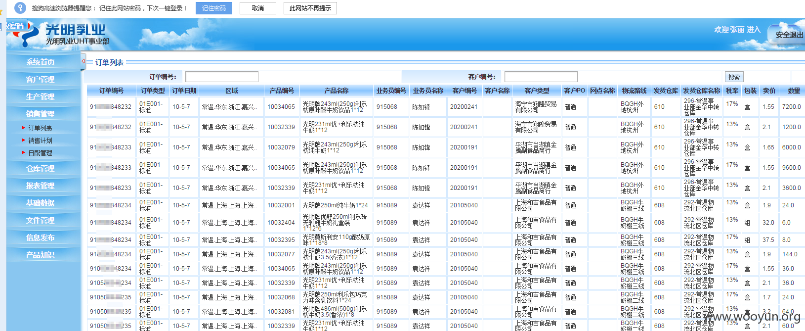Click the 包装 column header

[x=750, y=91]
